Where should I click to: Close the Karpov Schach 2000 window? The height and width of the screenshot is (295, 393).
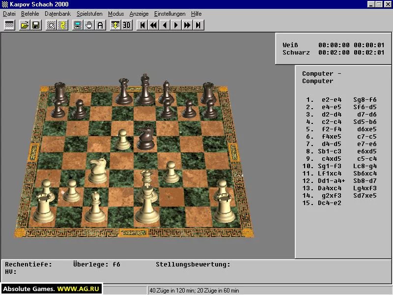coord(387,4)
